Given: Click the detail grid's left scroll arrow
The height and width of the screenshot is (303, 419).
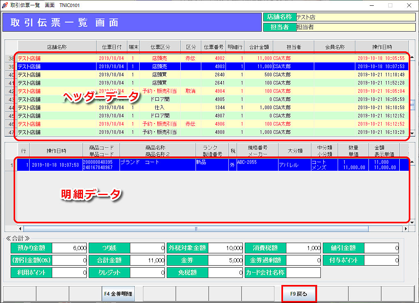Looking at the screenshot, I should pos(20,229).
